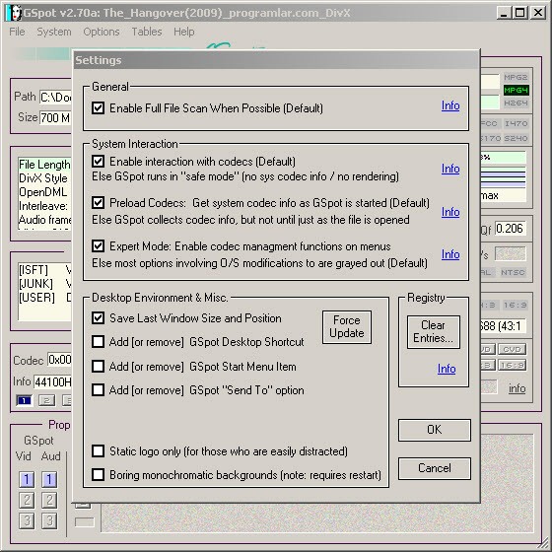Open the Help menu
The height and width of the screenshot is (552, 552).
(x=183, y=32)
